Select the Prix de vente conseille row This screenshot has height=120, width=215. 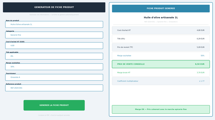[x=161, y=64]
